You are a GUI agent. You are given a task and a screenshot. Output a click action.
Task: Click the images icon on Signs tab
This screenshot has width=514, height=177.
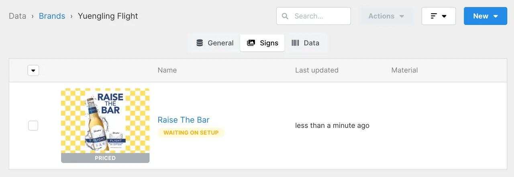(251, 43)
